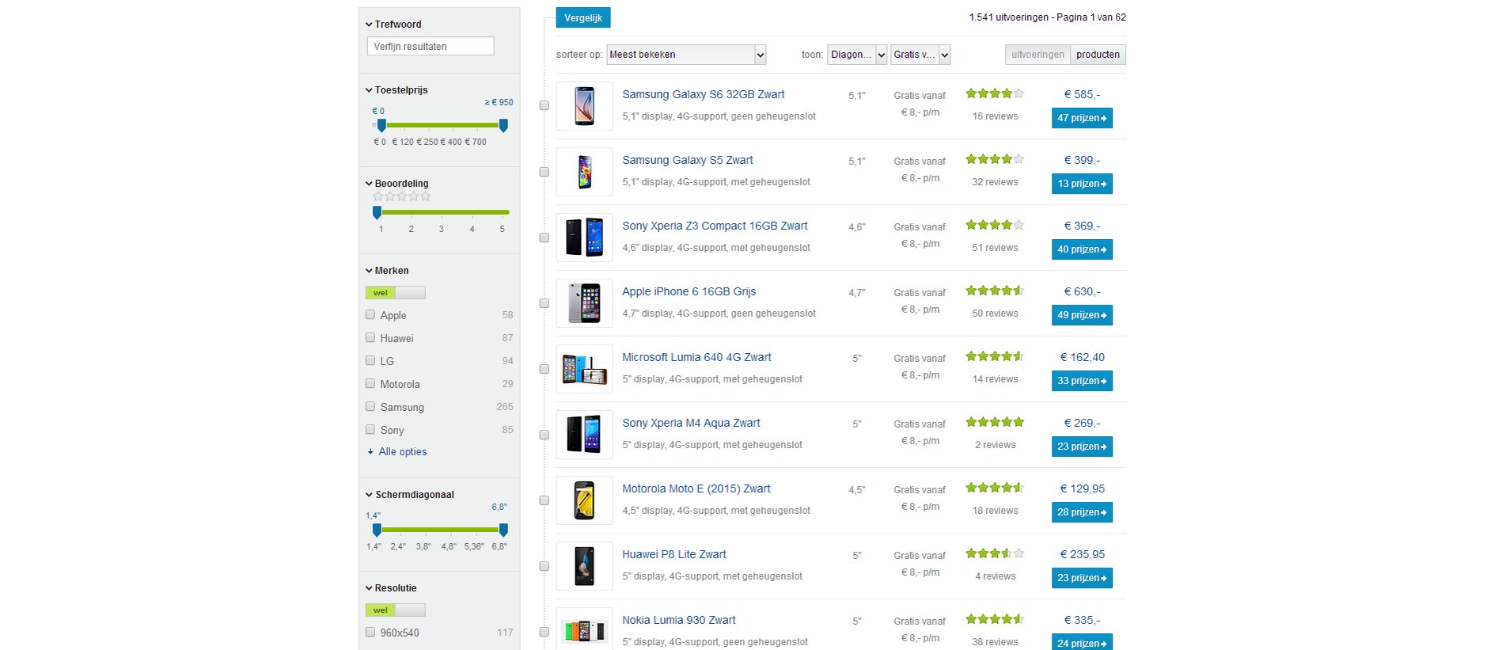This screenshot has height=650, width=1487.
Task: Focus the 'Verfijn resultaten' keyword field
Action: (x=431, y=46)
